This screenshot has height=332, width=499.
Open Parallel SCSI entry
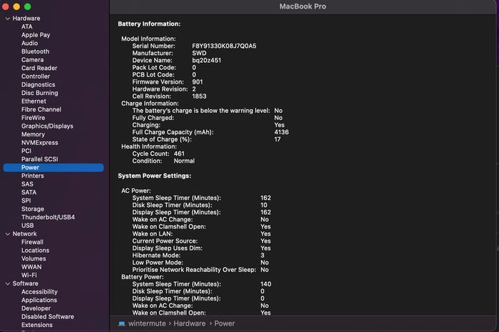(40, 159)
